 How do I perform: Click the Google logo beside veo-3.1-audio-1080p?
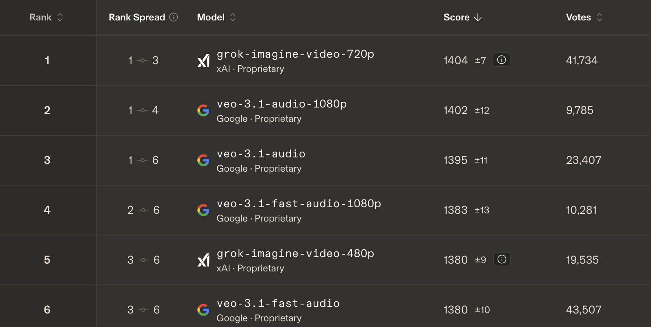pyautogui.click(x=203, y=110)
